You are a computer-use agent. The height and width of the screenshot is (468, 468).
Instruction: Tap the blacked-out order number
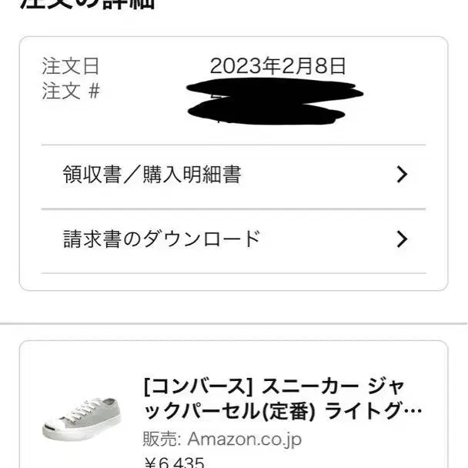click(x=273, y=102)
